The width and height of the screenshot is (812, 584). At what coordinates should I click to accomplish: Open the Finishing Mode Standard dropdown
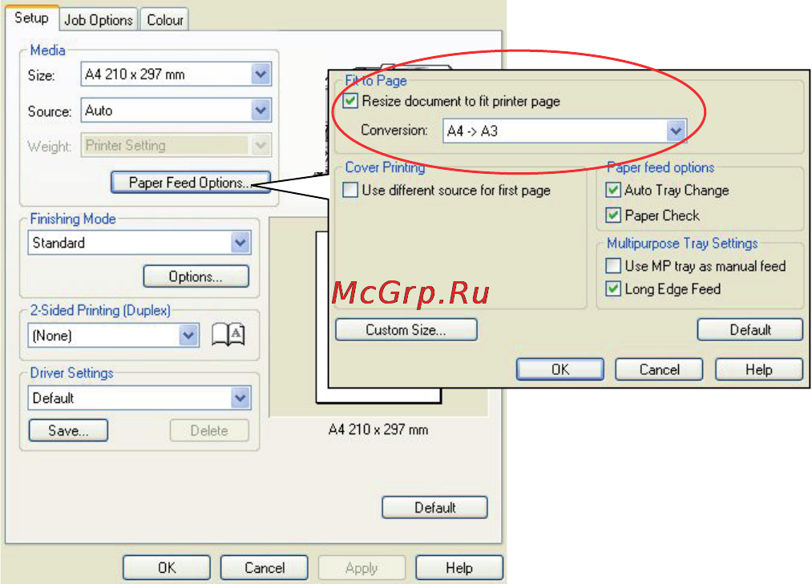coord(139,242)
